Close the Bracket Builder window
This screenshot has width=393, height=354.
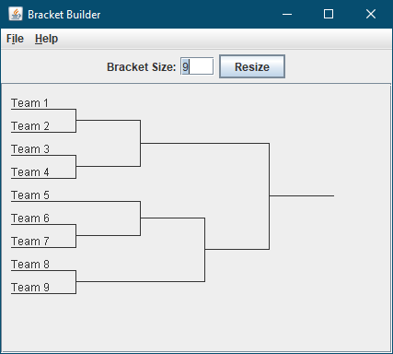click(x=371, y=14)
